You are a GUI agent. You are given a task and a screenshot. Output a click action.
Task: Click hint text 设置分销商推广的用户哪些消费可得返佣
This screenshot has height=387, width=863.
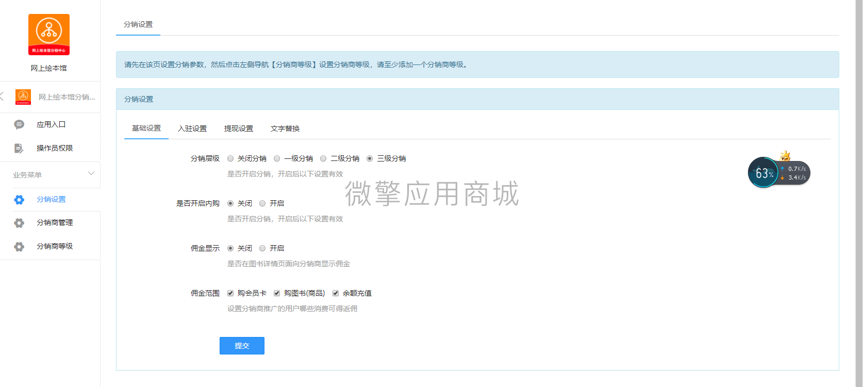(x=292, y=309)
